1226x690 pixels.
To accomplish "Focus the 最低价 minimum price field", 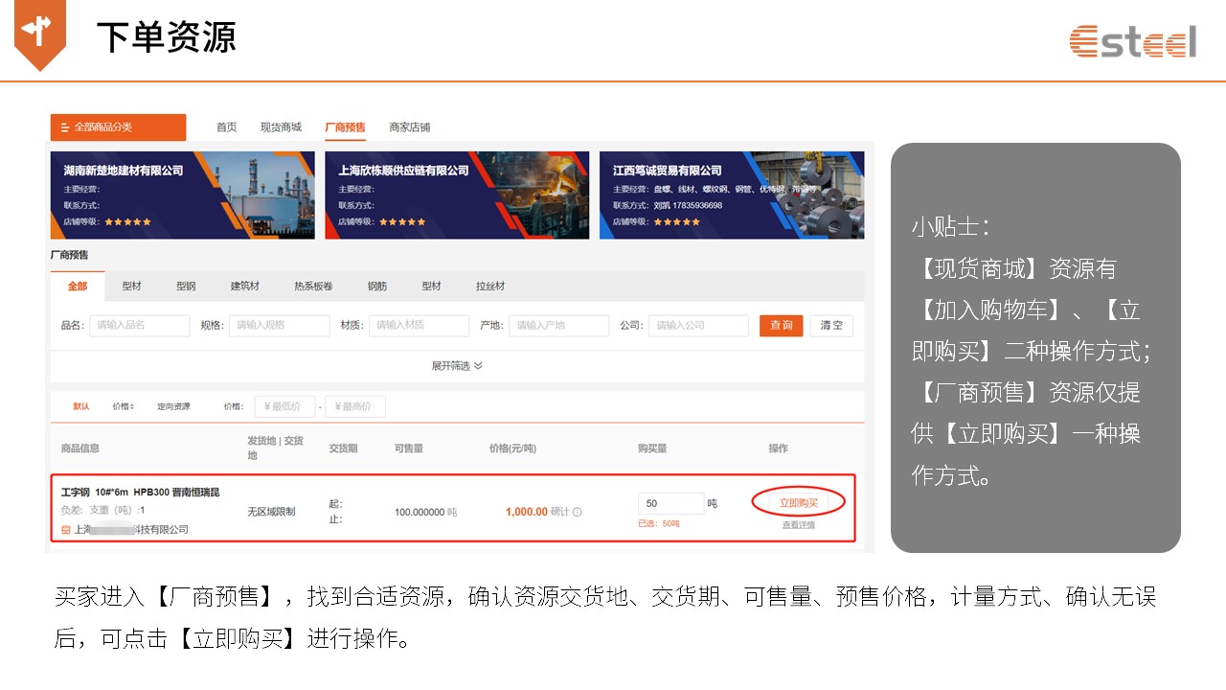I will click(284, 407).
